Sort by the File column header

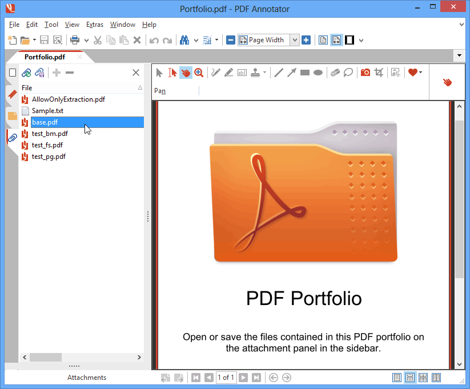pos(82,87)
